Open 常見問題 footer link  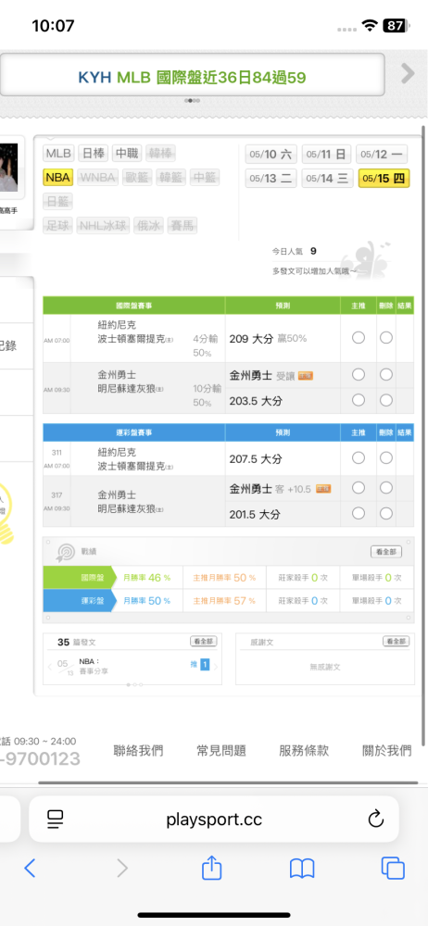point(221,751)
